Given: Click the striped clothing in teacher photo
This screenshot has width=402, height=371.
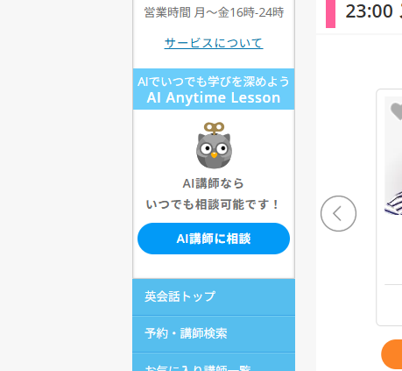Looking at the screenshot, I should [394, 203].
